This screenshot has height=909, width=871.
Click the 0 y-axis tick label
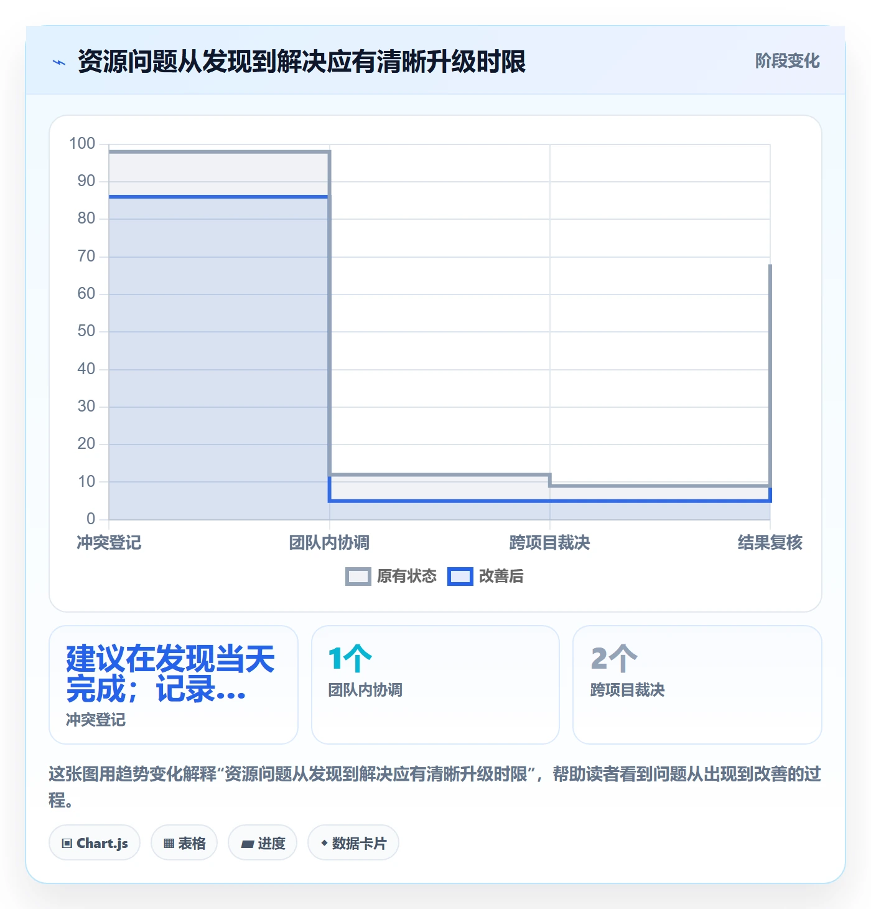click(x=91, y=519)
